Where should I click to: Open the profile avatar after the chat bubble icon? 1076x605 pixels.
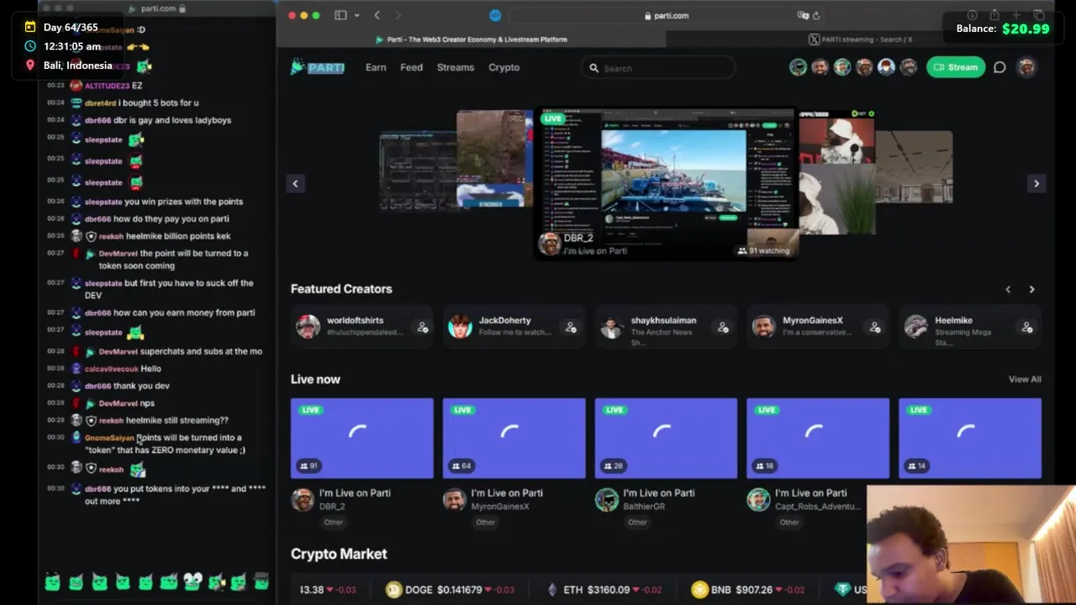tap(1026, 67)
